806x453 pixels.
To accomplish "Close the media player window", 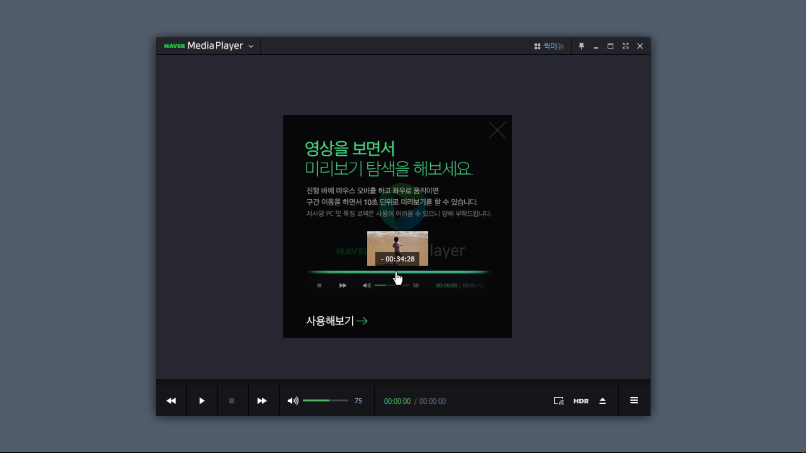I will pos(640,46).
